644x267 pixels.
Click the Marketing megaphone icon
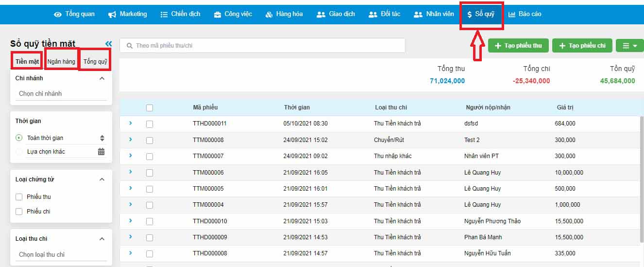112,15
